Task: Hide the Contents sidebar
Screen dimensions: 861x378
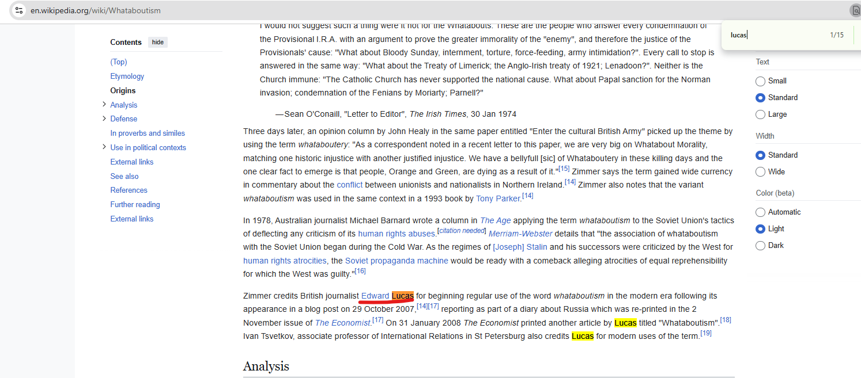Action: point(157,42)
